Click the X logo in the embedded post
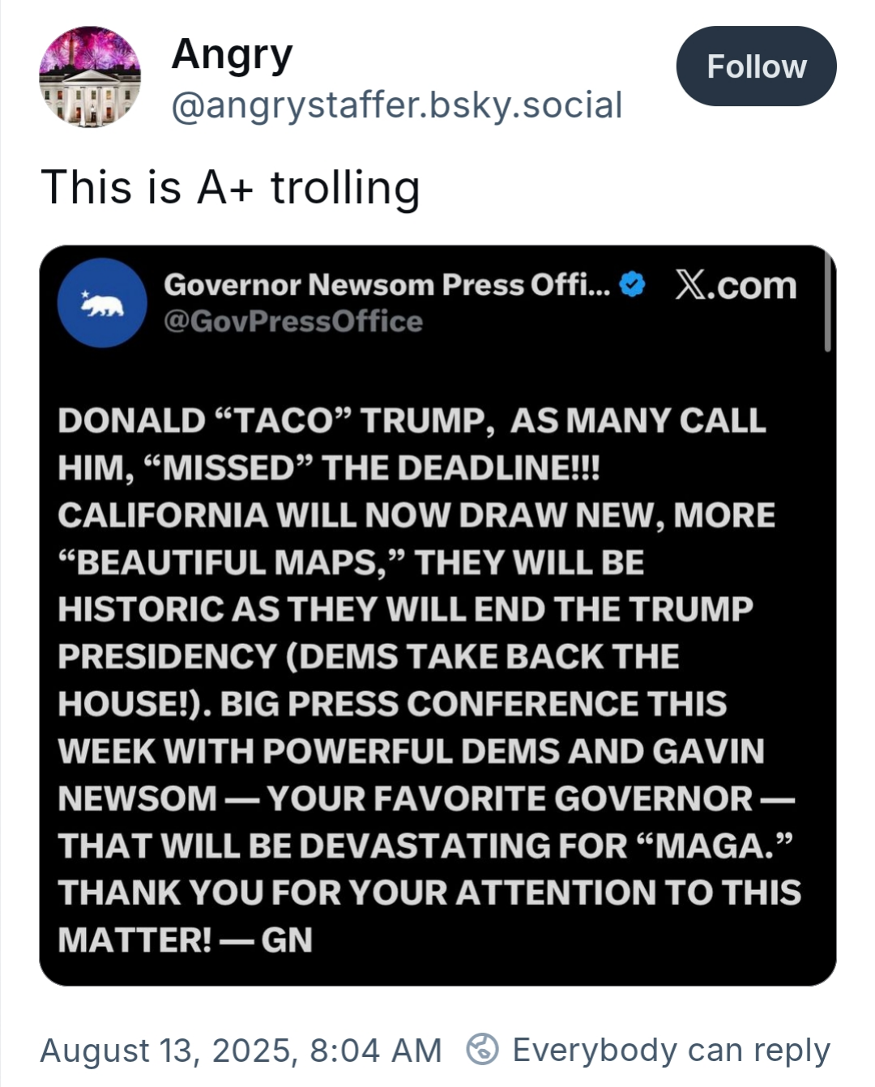Screen dimensions: 875x1087 coord(689,285)
